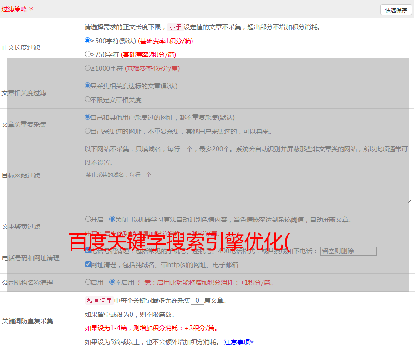Choose 不限定文章相关度 radio button
The width and height of the screenshot is (415, 350).
tap(87, 99)
